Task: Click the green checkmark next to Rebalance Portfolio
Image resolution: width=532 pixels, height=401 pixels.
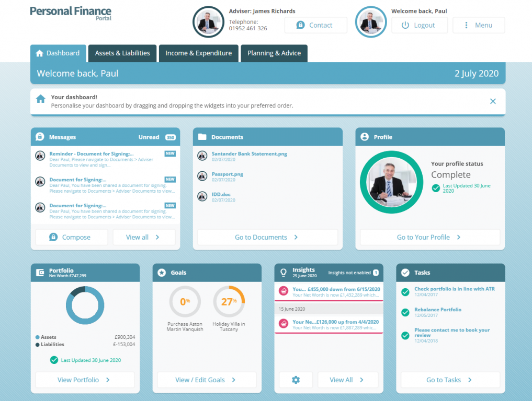Action: pyautogui.click(x=404, y=313)
